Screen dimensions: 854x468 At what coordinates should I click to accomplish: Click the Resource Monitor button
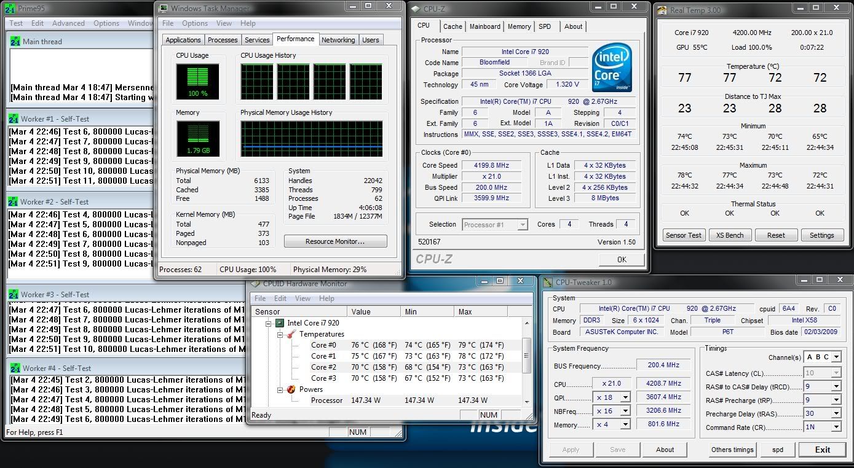(x=335, y=241)
